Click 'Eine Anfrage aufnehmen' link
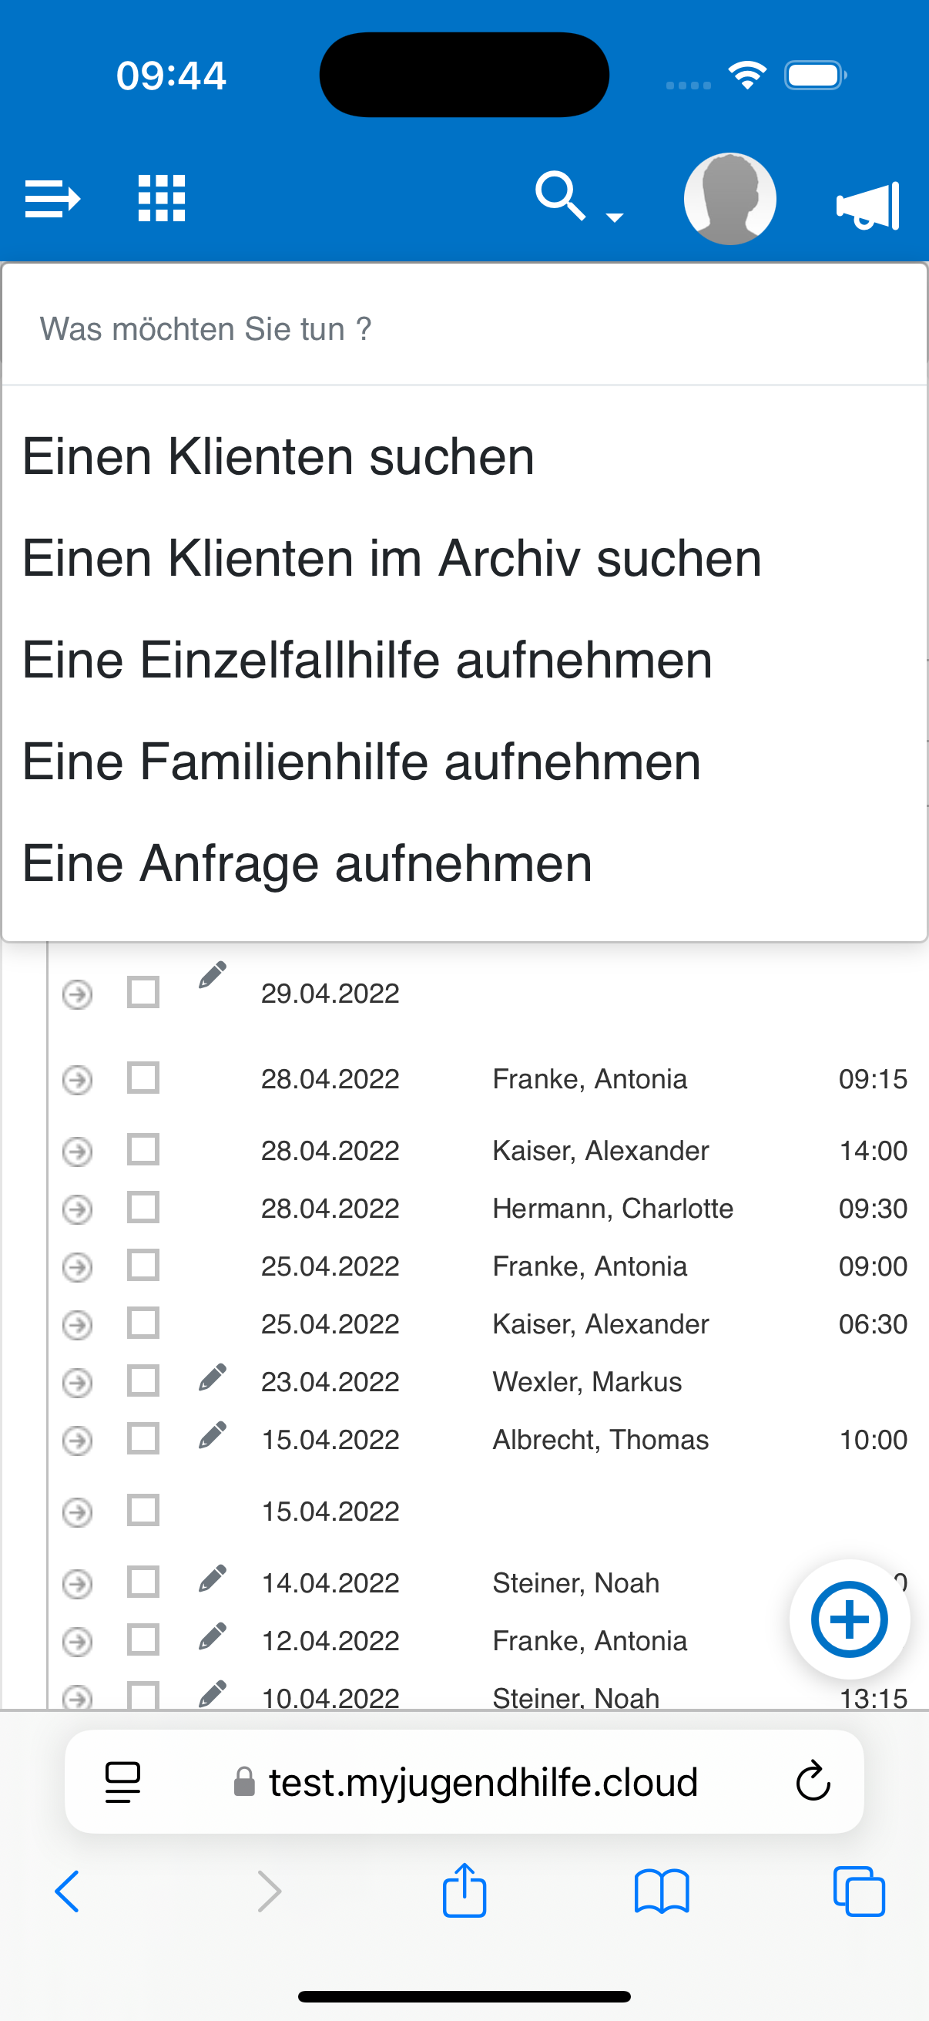 [x=307, y=864]
